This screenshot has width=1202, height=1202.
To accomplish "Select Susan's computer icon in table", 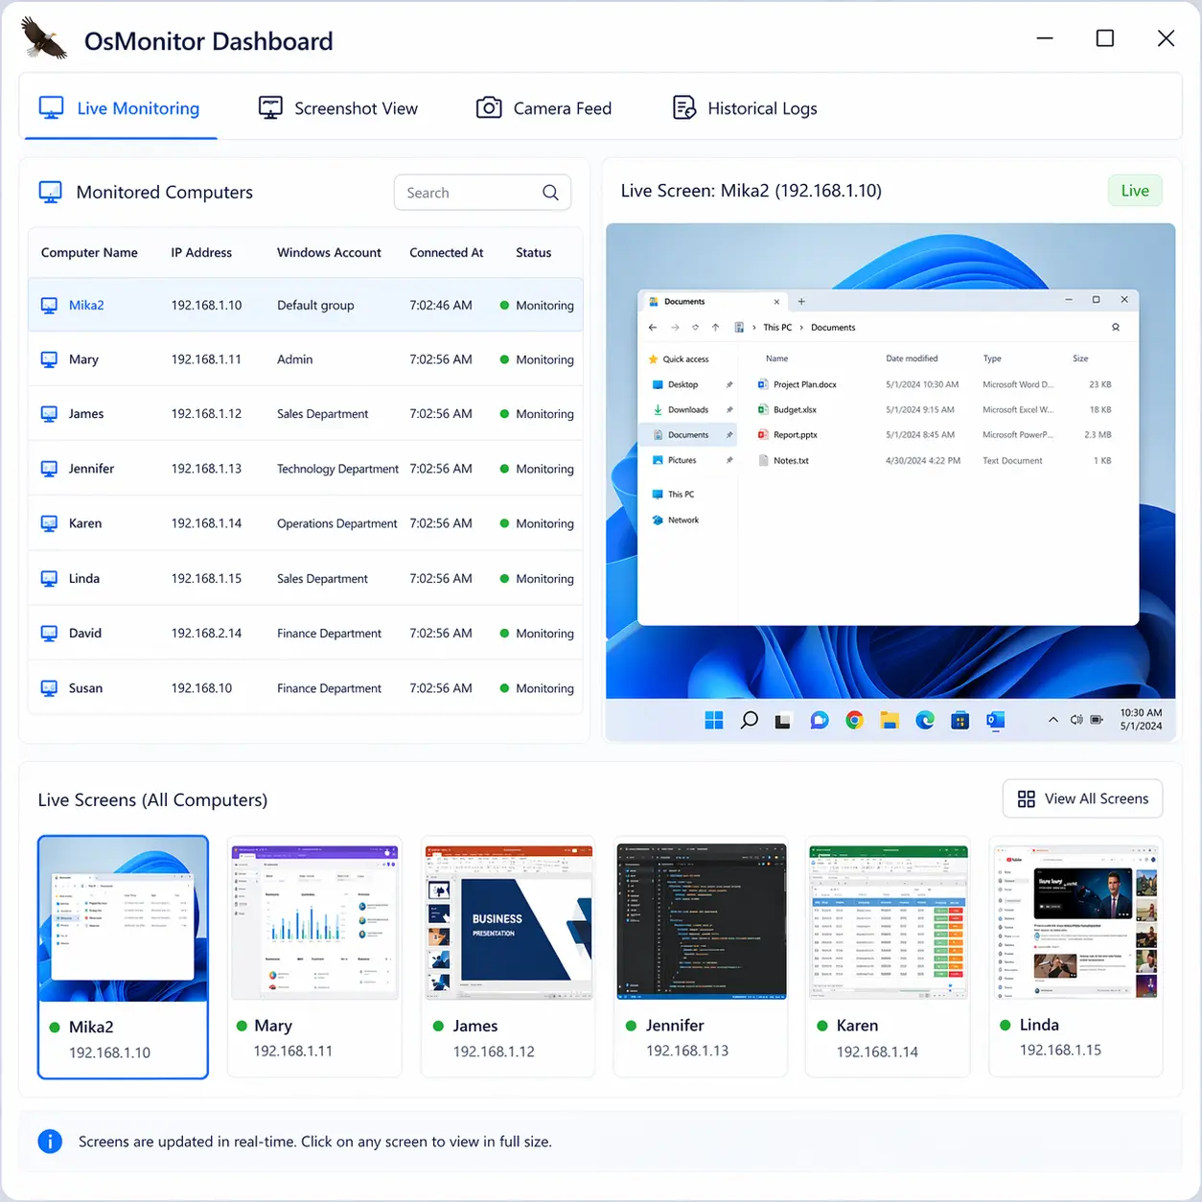I will coord(49,688).
